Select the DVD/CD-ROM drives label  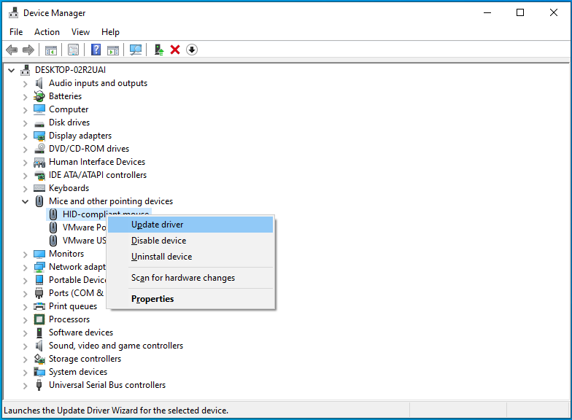click(x=89, y=149)
